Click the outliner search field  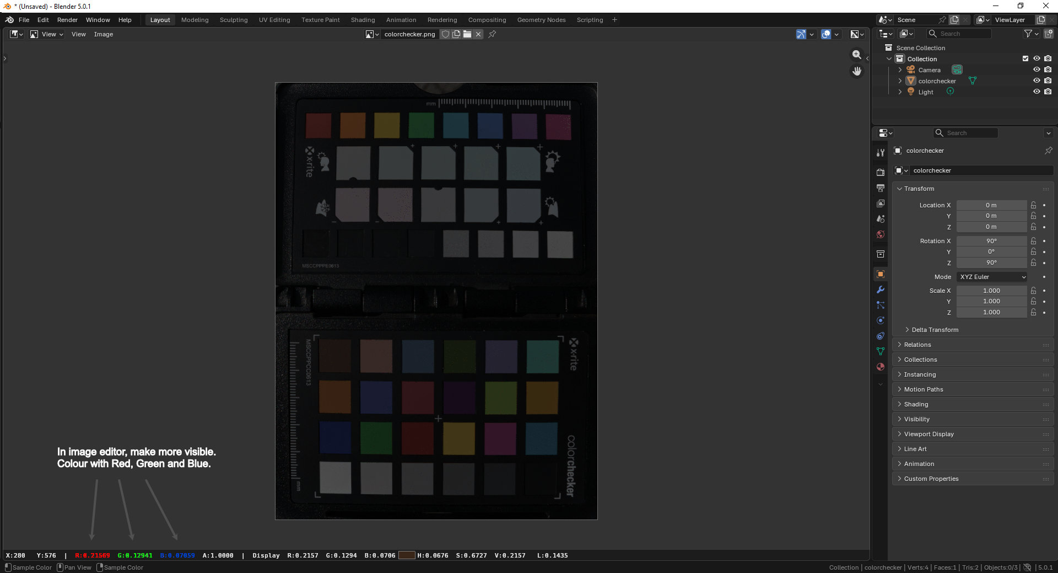pyautogui.click(x=958, y=34)
